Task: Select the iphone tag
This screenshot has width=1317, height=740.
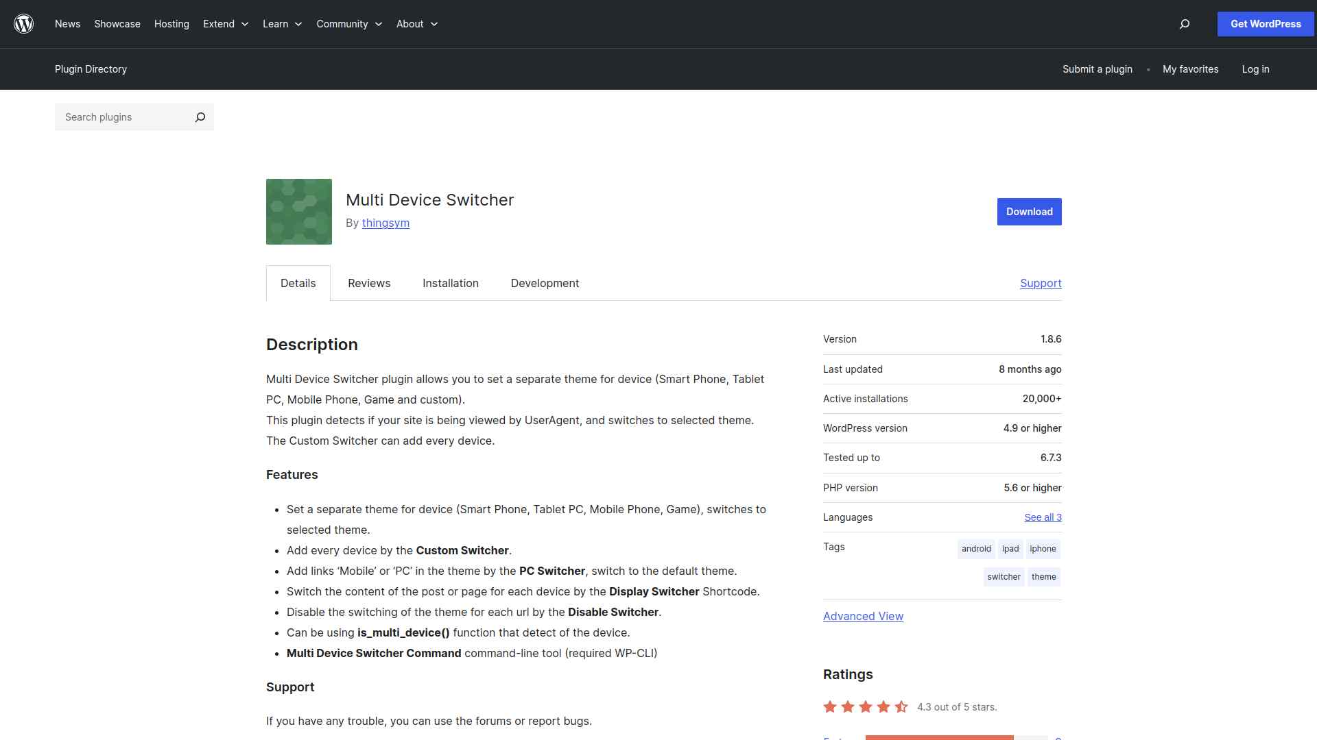Action: 1043,549
